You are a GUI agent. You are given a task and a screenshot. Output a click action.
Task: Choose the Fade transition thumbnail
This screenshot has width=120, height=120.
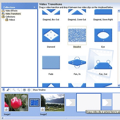[x=51, y=62]
